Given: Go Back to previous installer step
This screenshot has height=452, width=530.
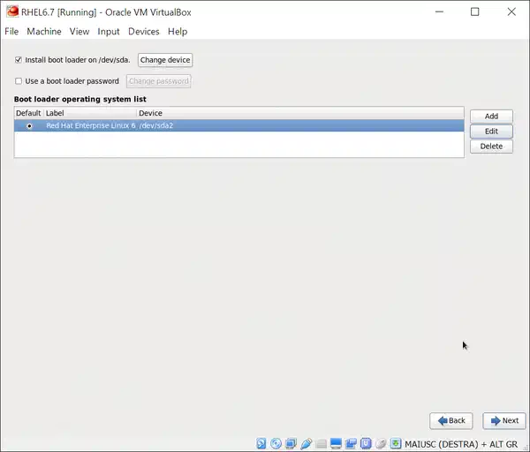Looking at the screenshot, I should tap(451, 420).
